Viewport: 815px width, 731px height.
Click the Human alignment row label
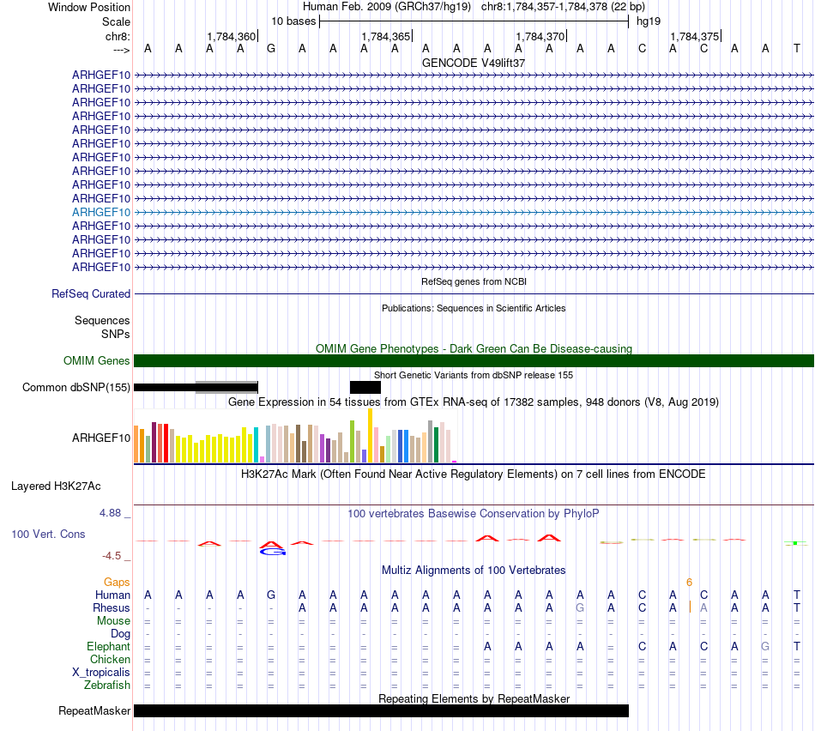coord(112,595)
